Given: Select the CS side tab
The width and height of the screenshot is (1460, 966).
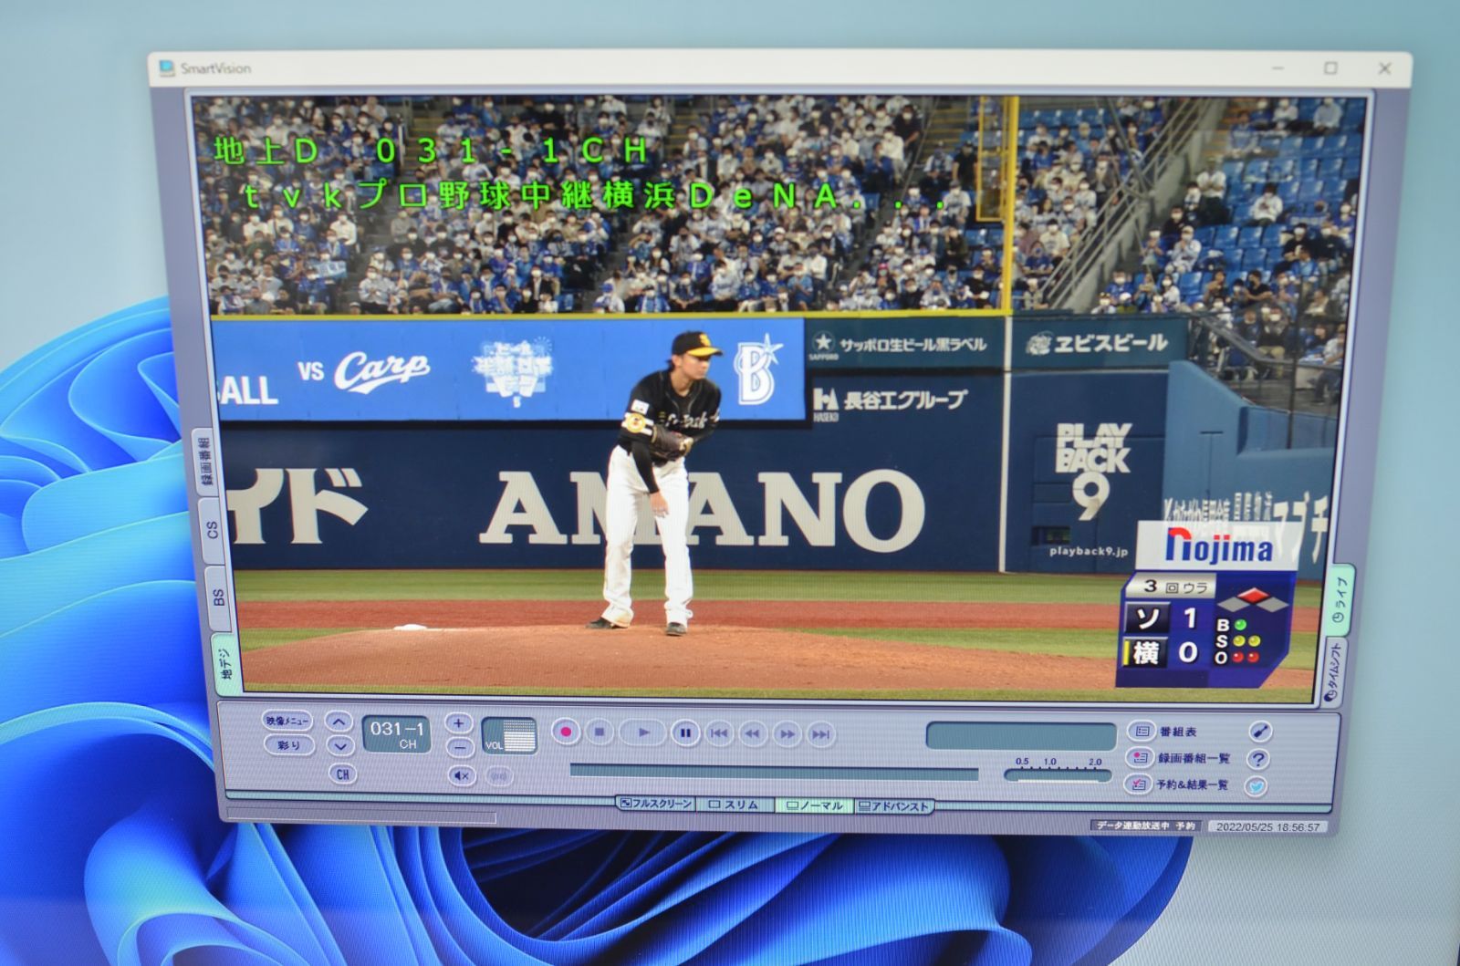Looking at the screenshot, I should [x=212, y=531].
